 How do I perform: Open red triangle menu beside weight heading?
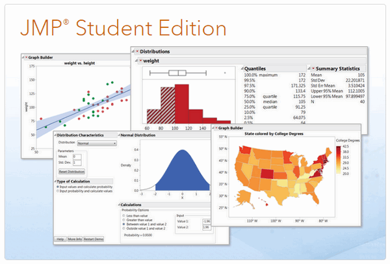140,60
